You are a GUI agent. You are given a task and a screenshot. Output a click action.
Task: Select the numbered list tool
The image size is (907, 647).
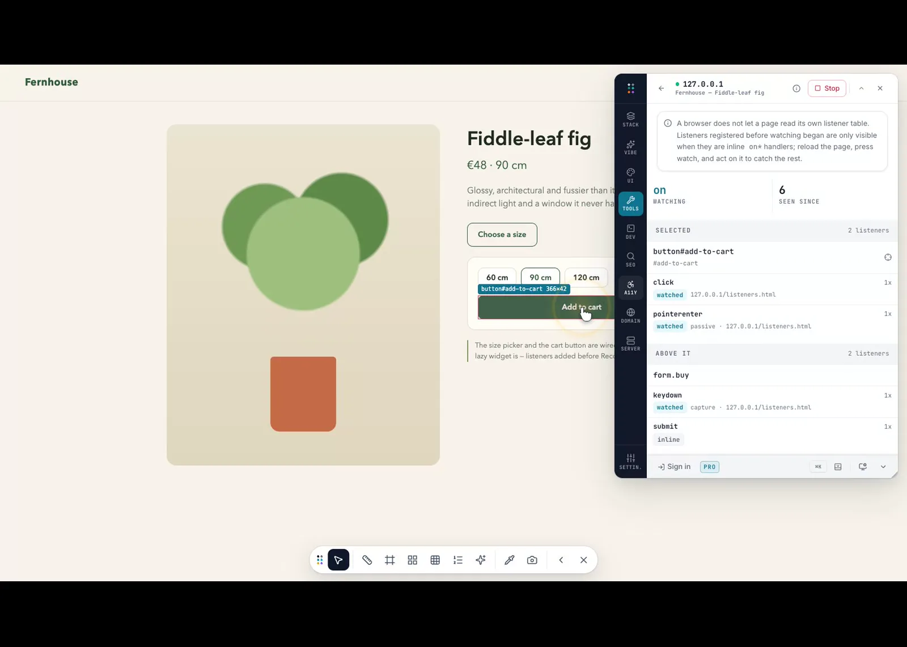[x=458, y=560]
